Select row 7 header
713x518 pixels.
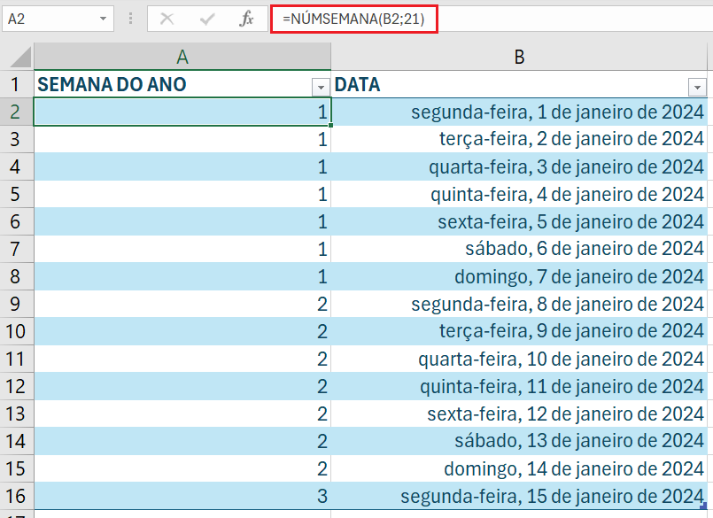tap(16, 249)
